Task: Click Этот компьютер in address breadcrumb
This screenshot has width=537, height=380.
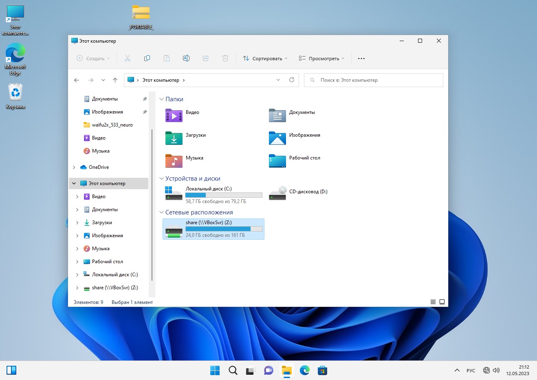Action: [x=161, y=80]
